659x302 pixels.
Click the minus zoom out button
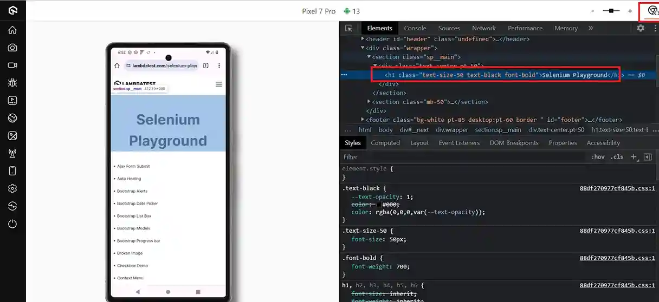coord(593,10)
